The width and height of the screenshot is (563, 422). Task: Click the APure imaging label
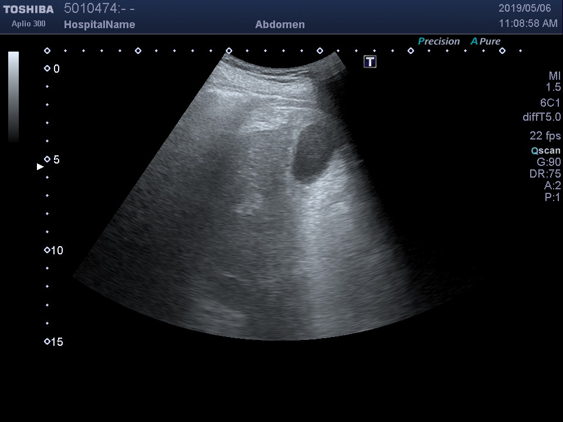pyautogui.click(x=486, y=41)
